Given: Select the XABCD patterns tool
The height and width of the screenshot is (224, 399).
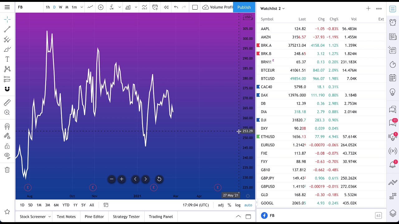Looking at the screenshot, I should tap(7, 69).
